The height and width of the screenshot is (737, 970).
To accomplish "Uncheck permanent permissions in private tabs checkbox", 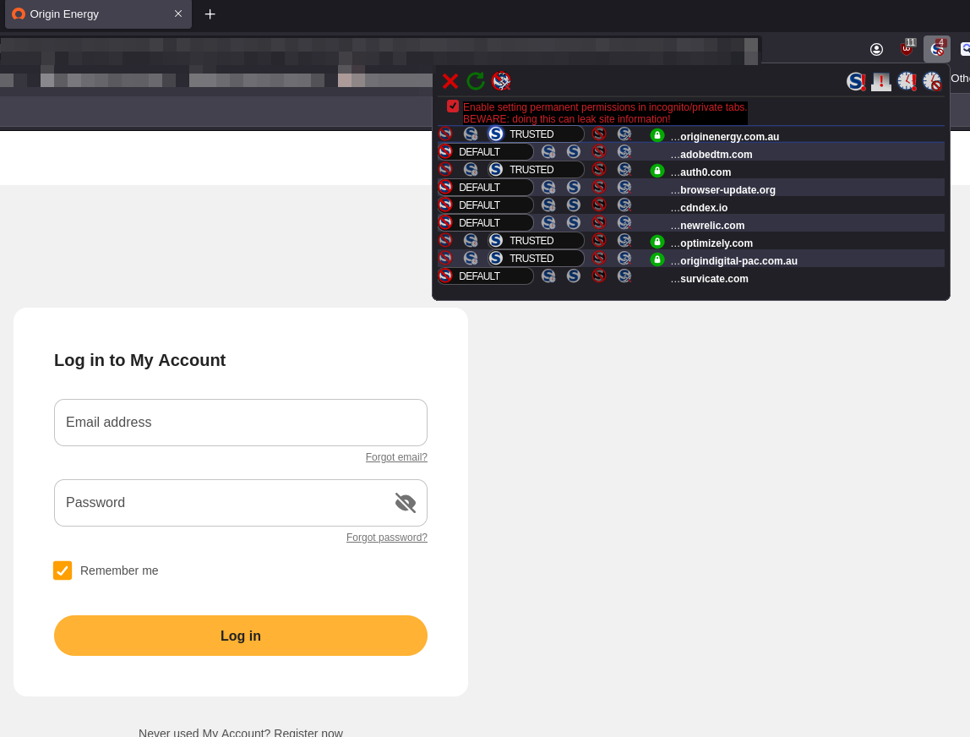I will (x=453, y=106).
